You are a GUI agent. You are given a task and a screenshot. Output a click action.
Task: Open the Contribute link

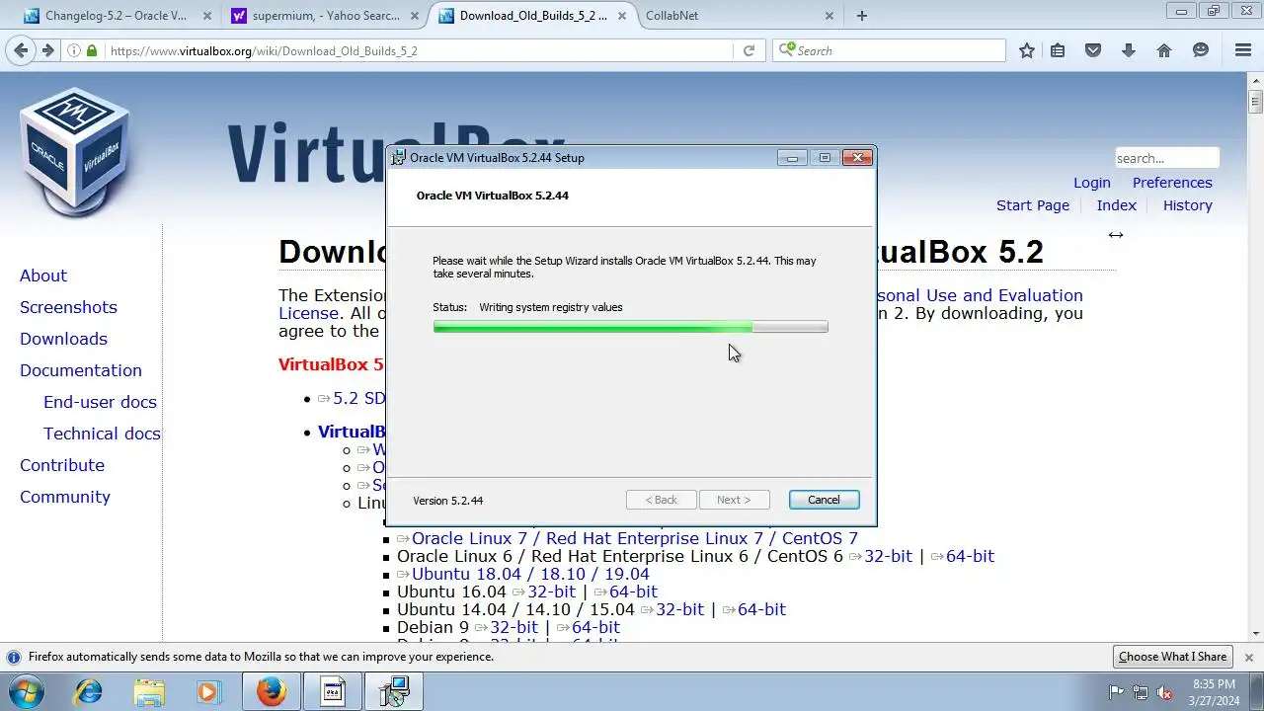pos(62,465)
